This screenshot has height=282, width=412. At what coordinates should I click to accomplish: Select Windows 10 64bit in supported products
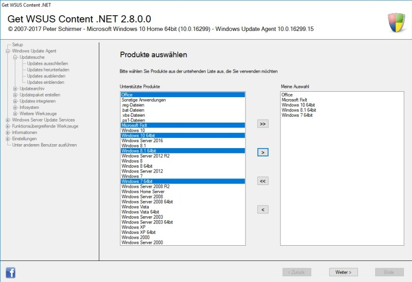[183, 136]
